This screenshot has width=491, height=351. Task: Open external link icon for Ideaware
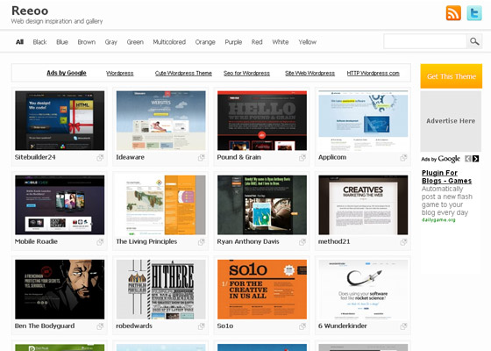[202, 158]
